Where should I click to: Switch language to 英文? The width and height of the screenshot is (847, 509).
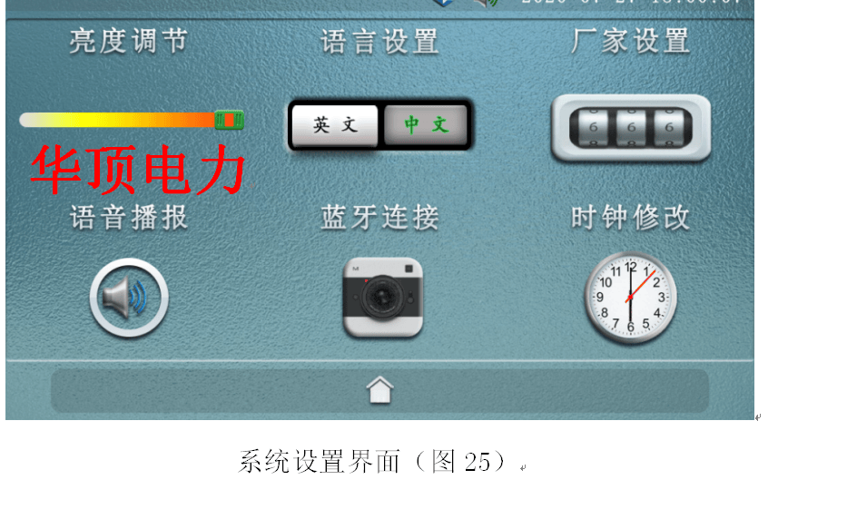[x=335, y=125]
